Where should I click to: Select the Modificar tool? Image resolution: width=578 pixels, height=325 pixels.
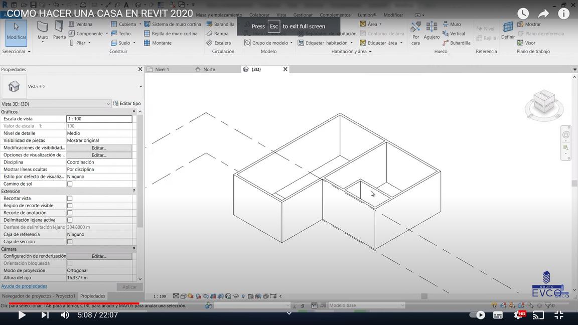point(16,33)
